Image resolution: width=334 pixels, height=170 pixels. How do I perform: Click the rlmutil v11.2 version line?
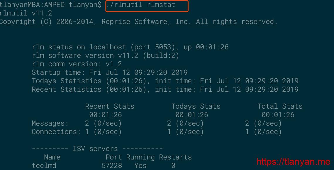point(26,13)
